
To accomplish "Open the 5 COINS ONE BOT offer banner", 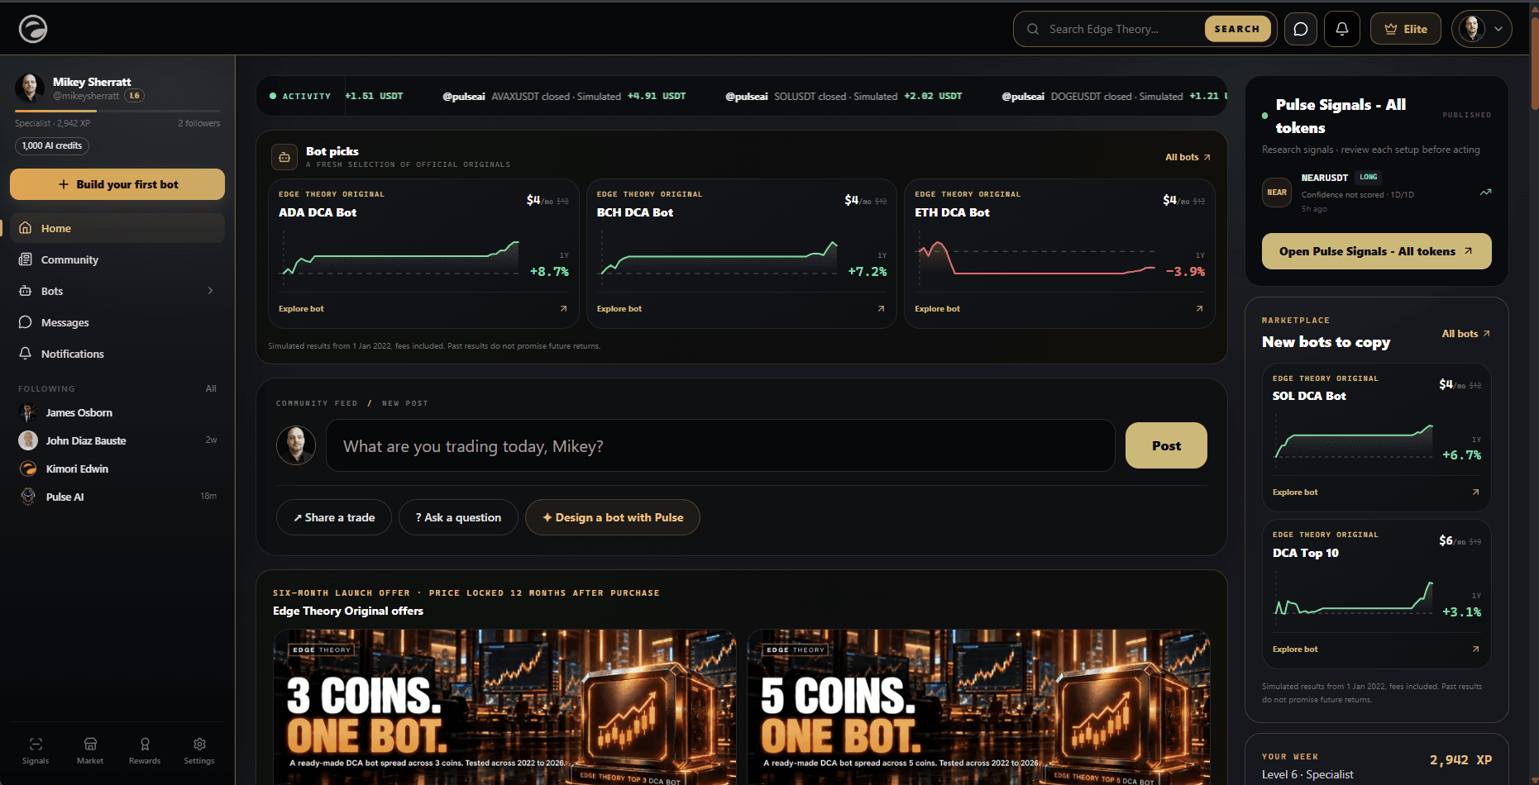I will 978,707.
